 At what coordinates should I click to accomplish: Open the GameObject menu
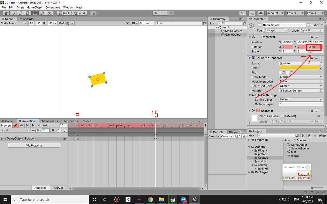(x=34, y=7)
